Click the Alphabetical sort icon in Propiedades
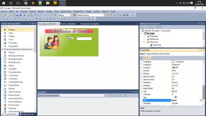206x116 pixels. pyautogui.click(x=145, y=58)
